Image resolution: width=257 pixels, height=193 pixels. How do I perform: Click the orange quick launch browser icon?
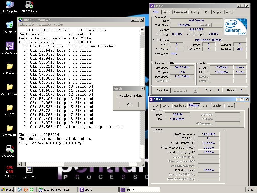(x=25, y=190)
